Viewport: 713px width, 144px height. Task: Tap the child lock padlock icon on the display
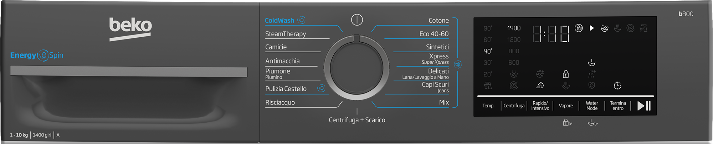pos(566,74)
